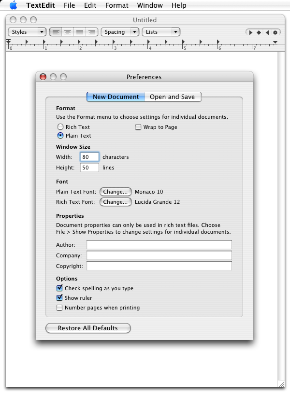Open the Styles dropdown
Viewport: 290px width, 394px height.
27,32
